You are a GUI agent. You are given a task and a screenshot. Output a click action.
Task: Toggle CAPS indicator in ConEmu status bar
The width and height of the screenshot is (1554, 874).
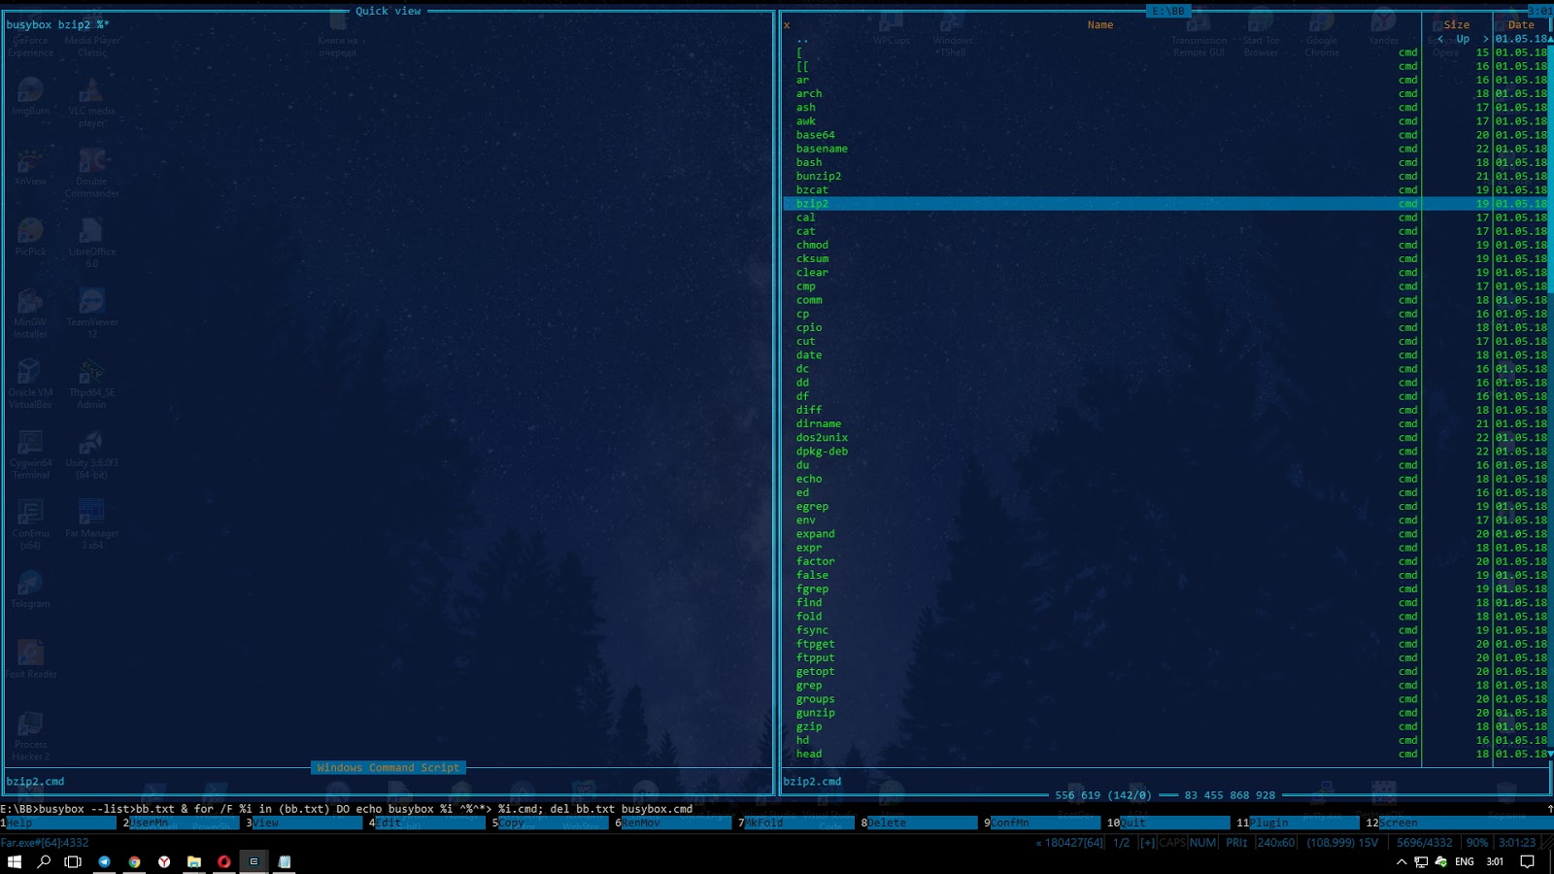[x=1172, y=843]
